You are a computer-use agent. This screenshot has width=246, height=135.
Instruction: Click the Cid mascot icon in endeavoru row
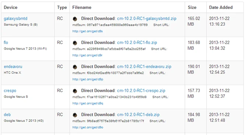75,67
